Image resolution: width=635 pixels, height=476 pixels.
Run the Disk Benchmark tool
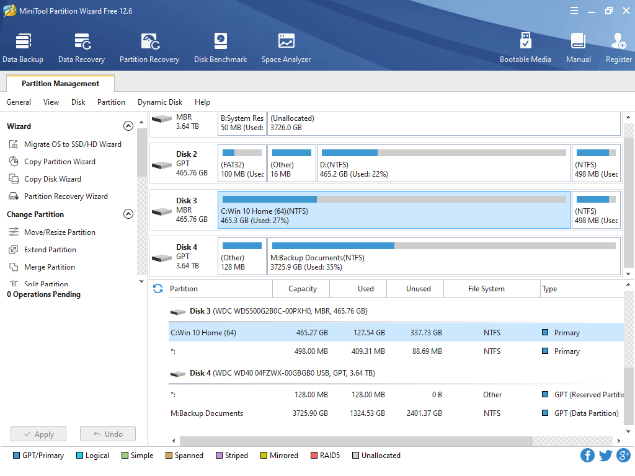click(220, 48)
